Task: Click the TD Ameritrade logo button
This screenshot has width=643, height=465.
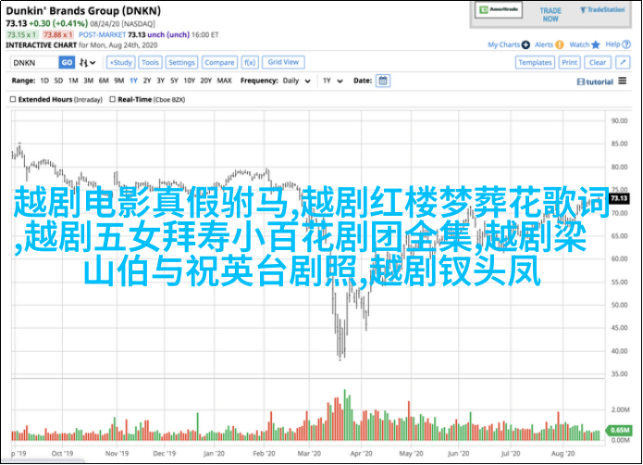Action: (x=499, y=10)
